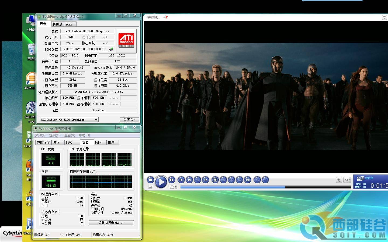This screenshot has width=388, height=242.
Task: Click the 物理内存: 48% status bar entry
Action: click(103, 235)
